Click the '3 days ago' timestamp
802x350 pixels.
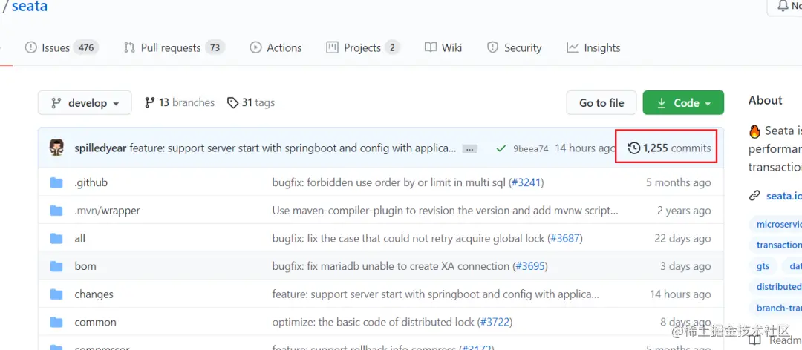[685, 266]
